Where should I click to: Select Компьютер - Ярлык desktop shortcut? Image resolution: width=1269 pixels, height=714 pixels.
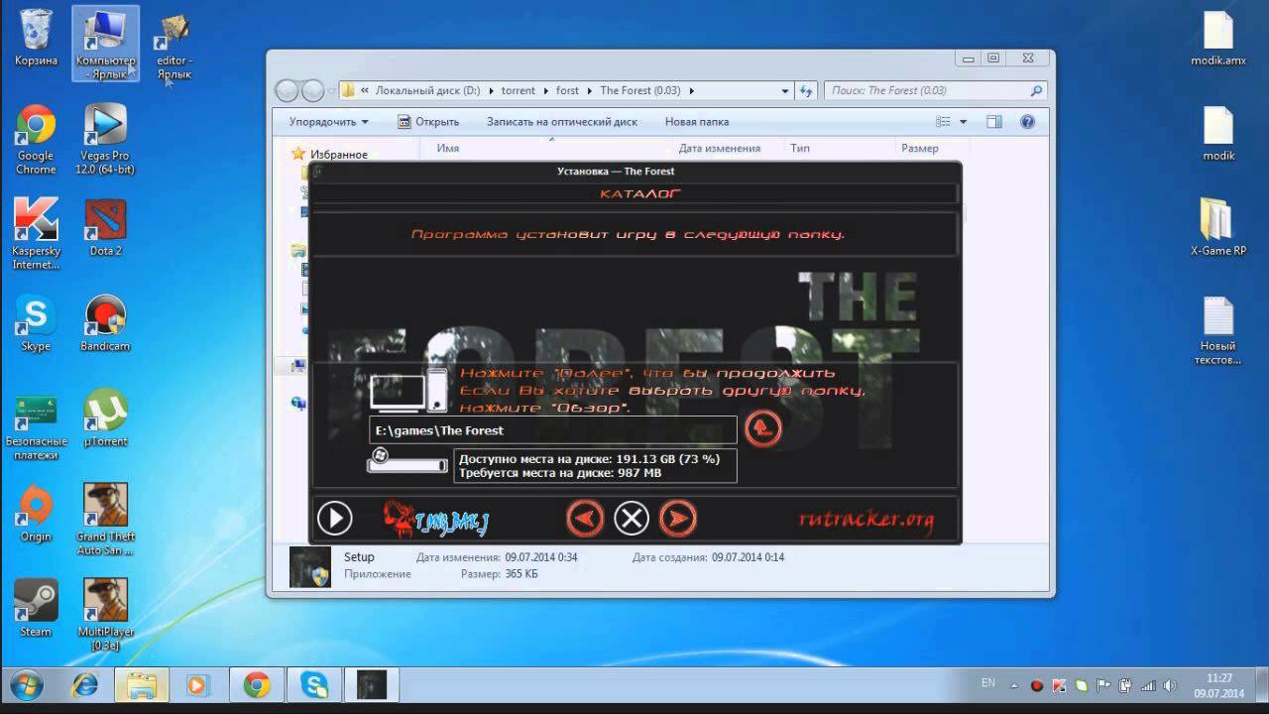(x=105, y=45)
